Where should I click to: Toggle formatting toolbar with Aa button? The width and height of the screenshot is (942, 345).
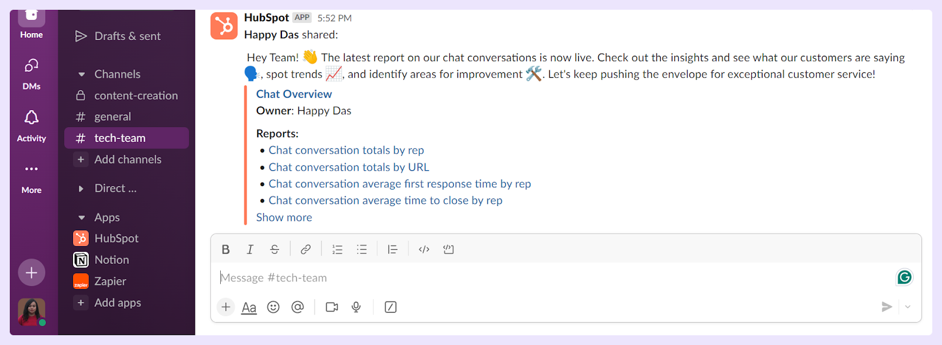click(x=249, y=307)
